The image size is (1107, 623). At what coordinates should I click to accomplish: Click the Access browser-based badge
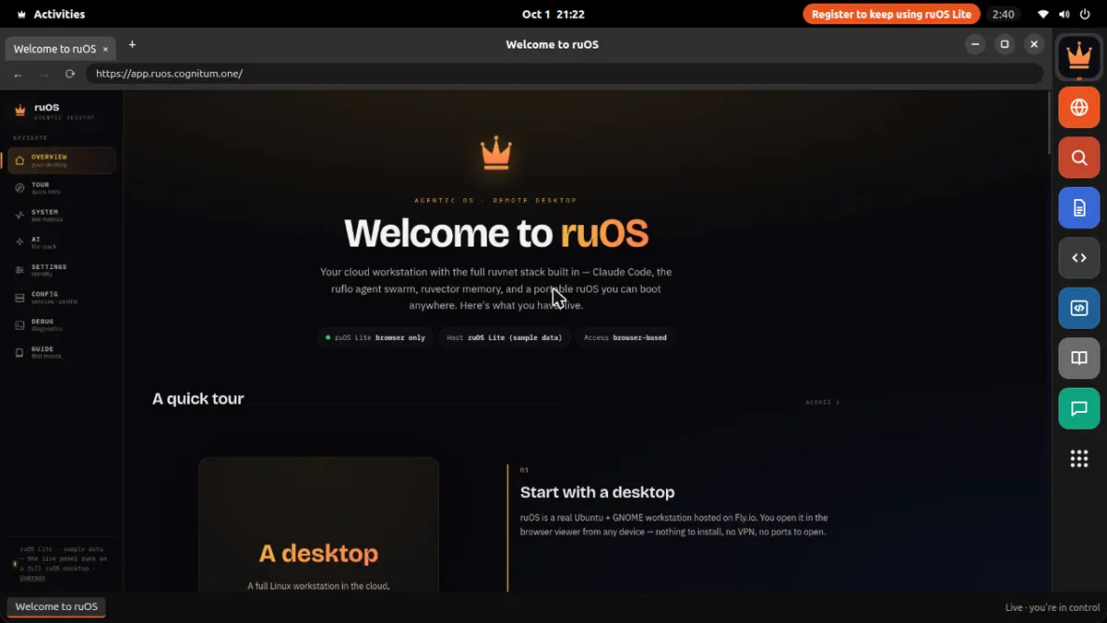coord(625,337)
